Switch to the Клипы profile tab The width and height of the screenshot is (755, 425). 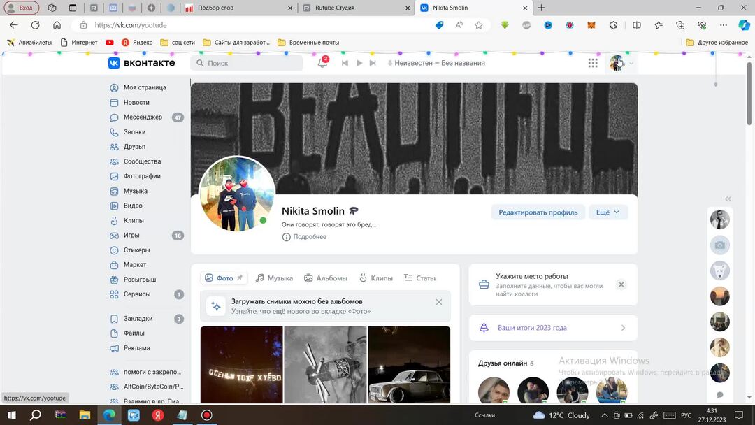tap(375, 278)
